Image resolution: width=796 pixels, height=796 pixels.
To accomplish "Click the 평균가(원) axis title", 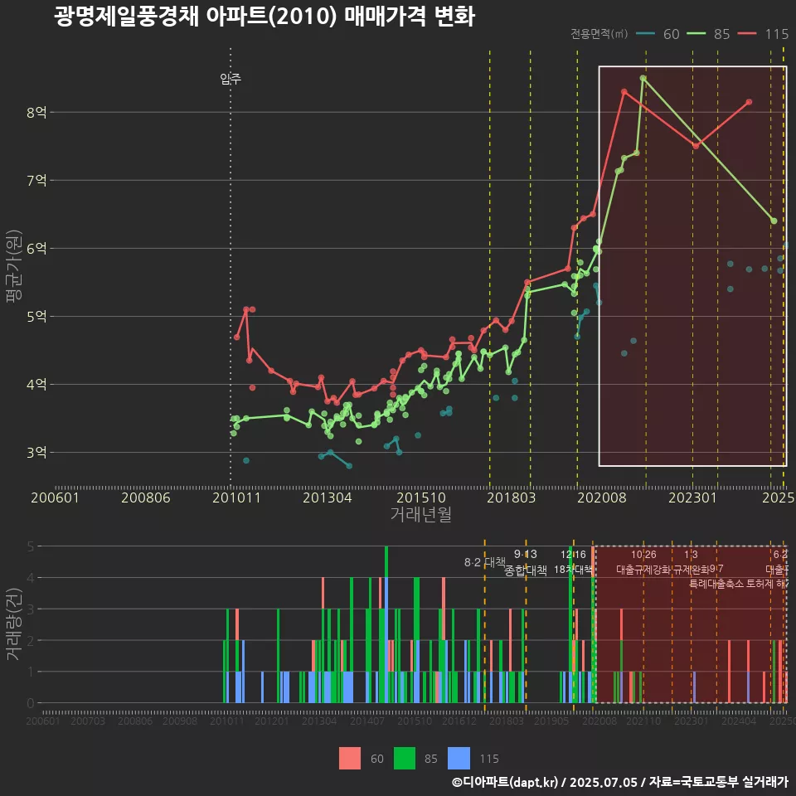I will point(13,266).
